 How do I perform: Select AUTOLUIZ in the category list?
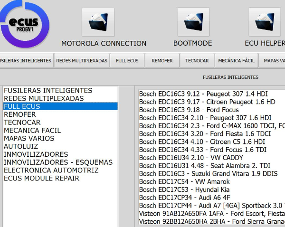click(60, 146)
